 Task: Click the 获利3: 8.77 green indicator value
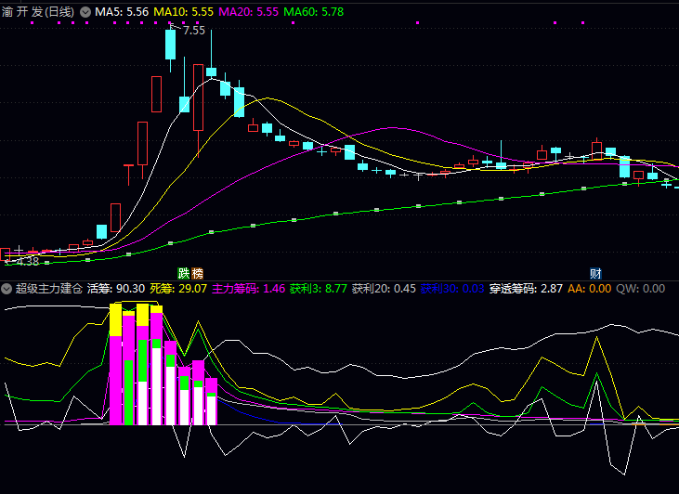pyautogui.click(x=318, y=289)
